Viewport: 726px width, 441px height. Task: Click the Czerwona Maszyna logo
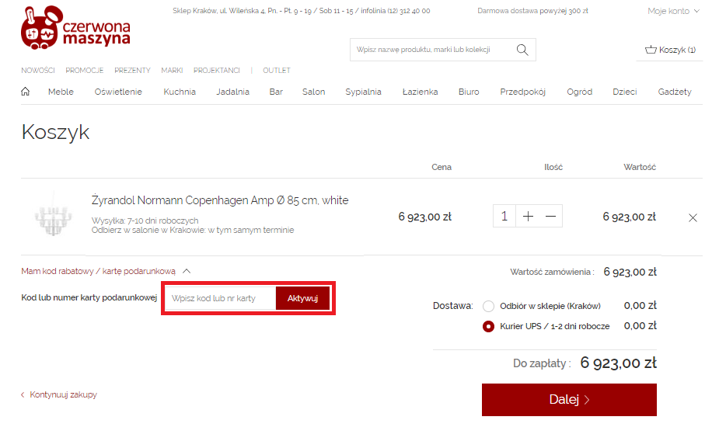point(75,28)
